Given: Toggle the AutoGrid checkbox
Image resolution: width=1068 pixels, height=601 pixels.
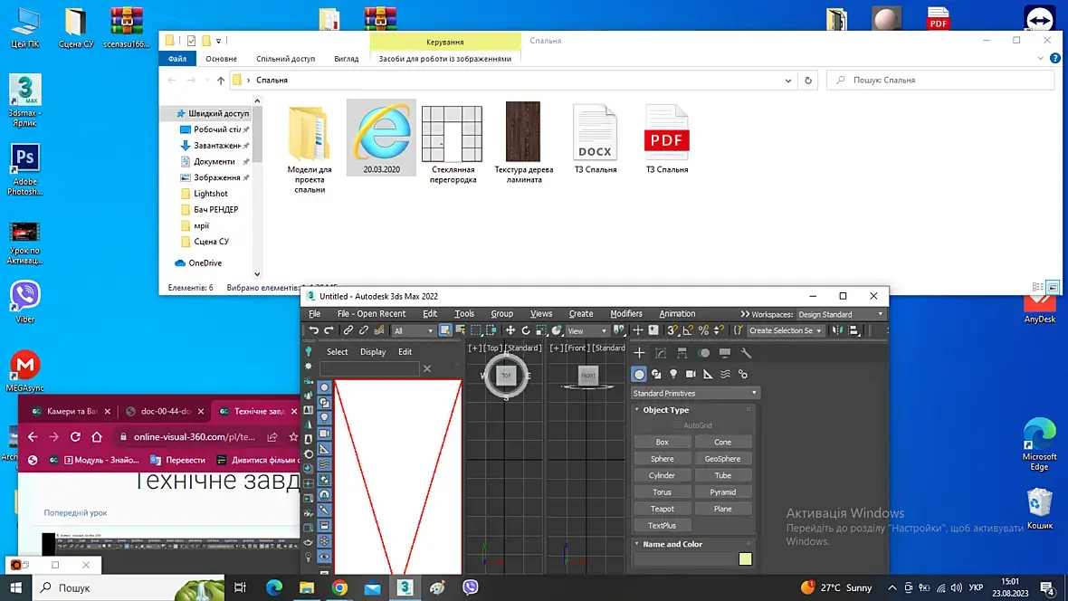Looking at the screenshot, I should 677,425.
